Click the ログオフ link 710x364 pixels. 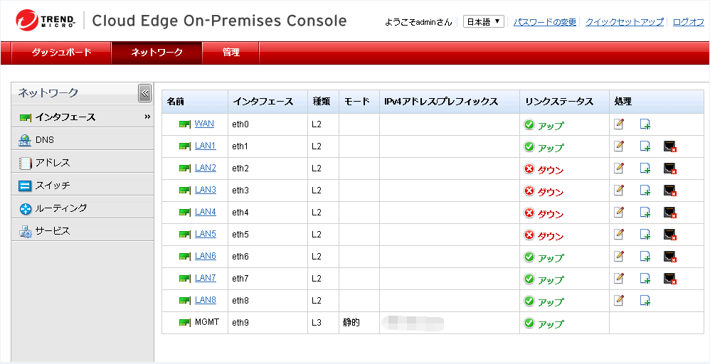click(688, 22)
